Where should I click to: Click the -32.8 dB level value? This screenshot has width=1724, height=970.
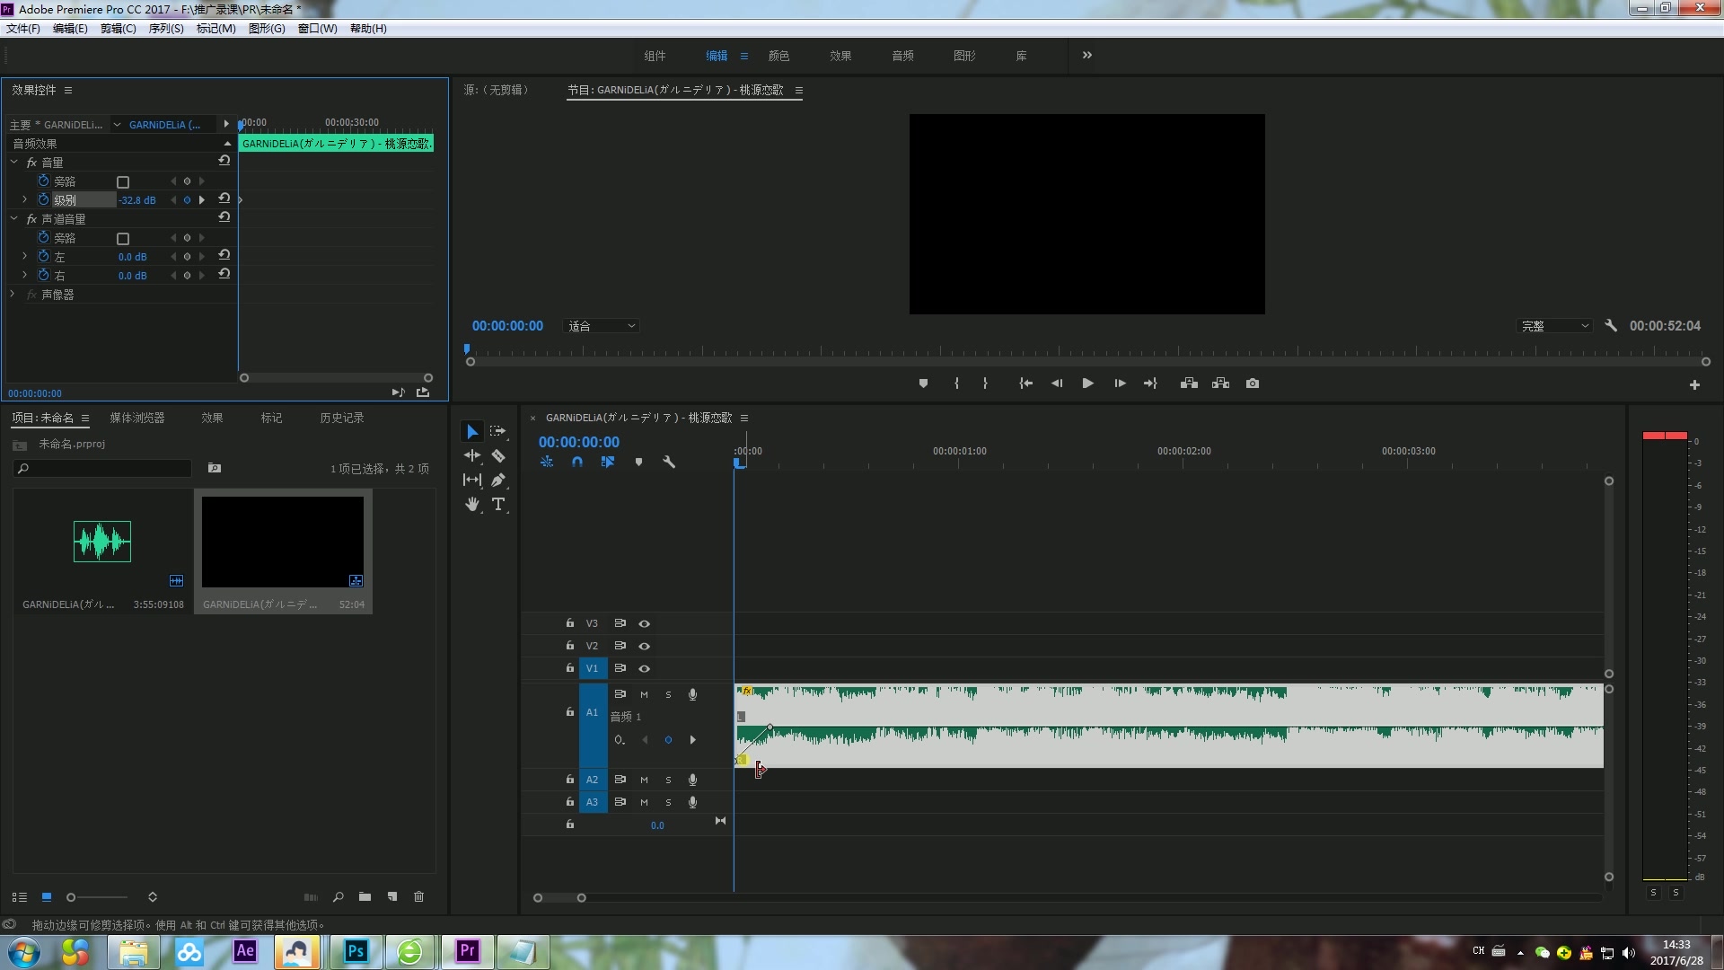tap(137, 200)
